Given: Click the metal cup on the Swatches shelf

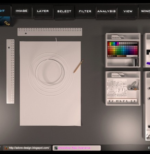Looking at the screenshot, I should pyautogui.click(x=135, y=62).
